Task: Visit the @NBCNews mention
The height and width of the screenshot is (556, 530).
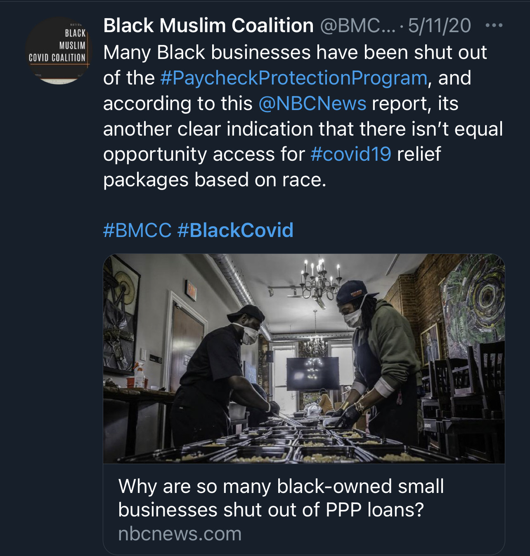Action: 312,103
